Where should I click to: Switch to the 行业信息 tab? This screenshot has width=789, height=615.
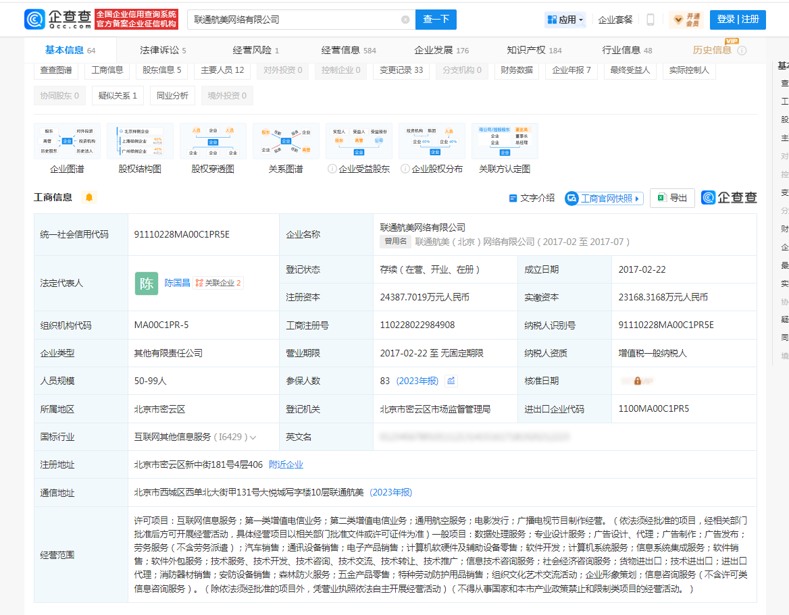(x=627, y=50)
